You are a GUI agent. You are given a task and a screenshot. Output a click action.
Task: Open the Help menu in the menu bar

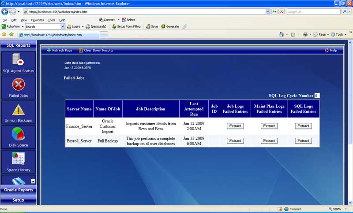pos(62,20)
